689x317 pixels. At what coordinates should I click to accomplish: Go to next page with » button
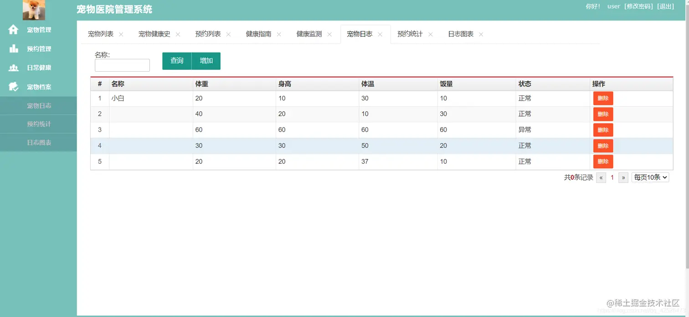pyautogui.click(x=623, y=178)
